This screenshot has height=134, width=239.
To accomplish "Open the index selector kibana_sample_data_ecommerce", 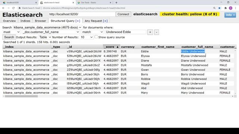I will pos(47,27).
